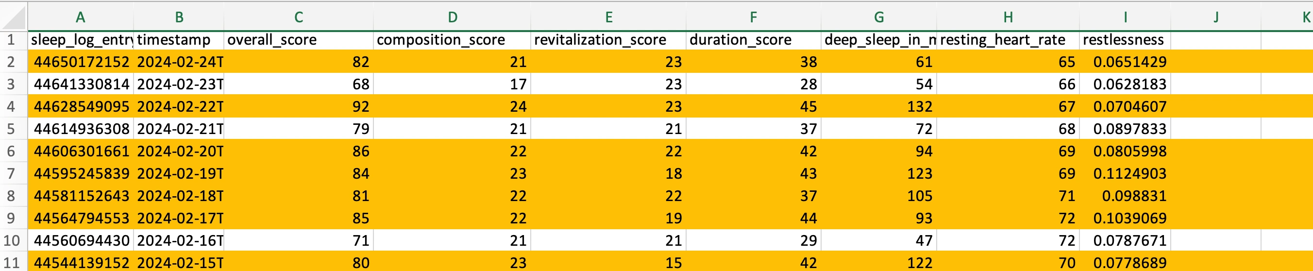
Task: Click the composition_score header cell
Action: 452,40
